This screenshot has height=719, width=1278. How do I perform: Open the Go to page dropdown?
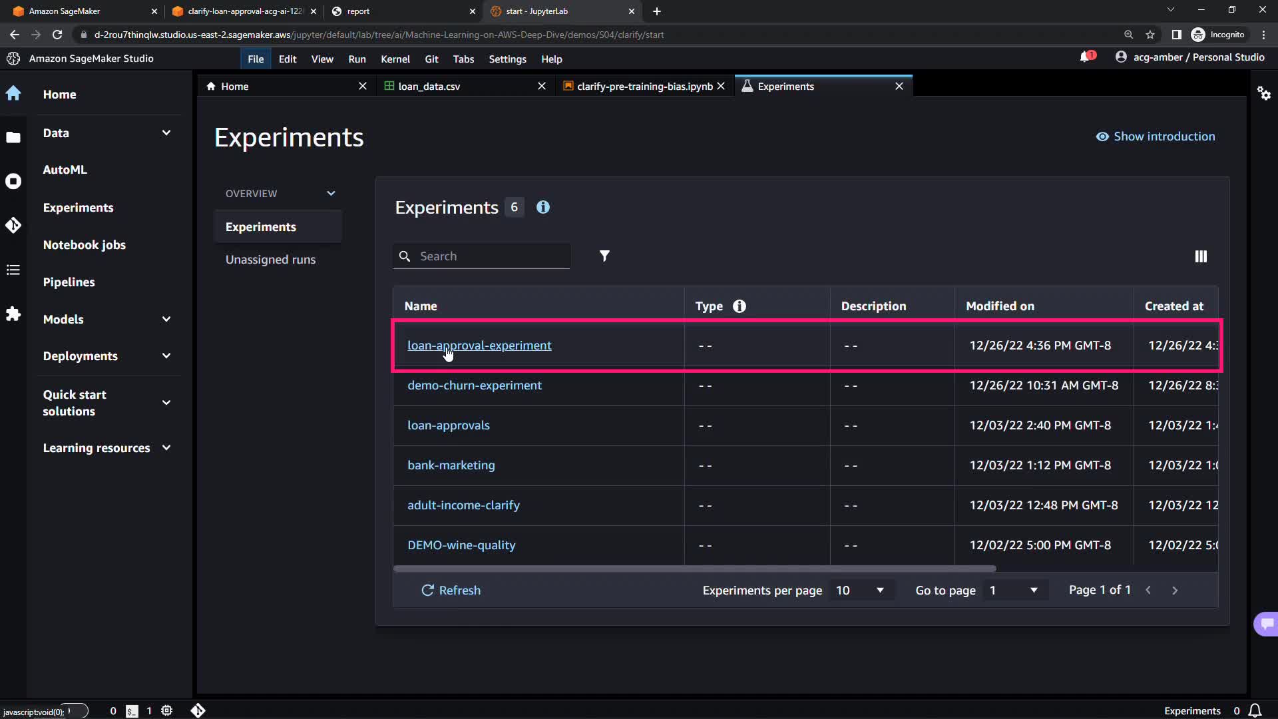(x=1013, y=591)
